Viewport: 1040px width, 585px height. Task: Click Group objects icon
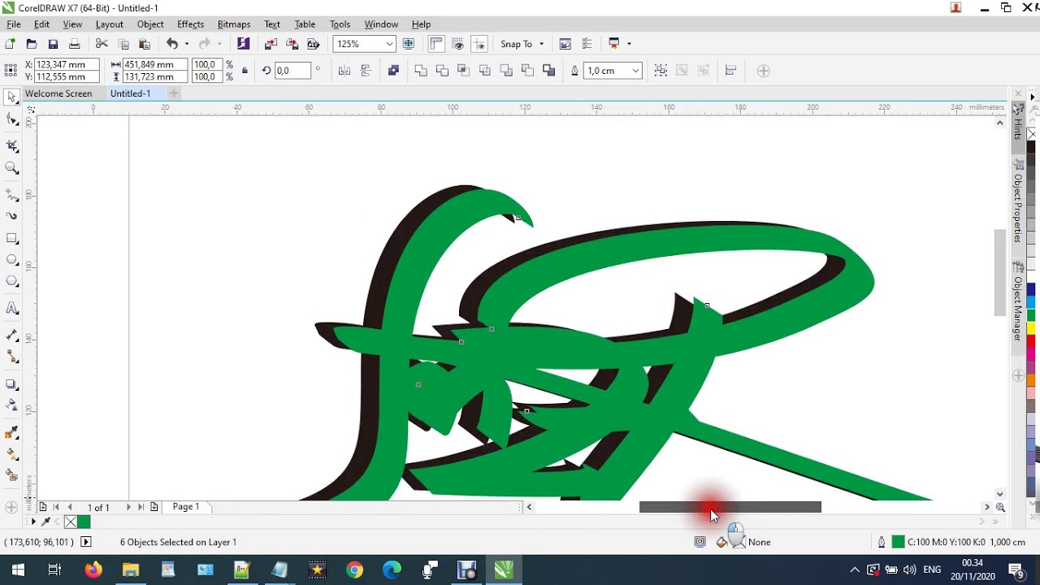tap(661, 71)
